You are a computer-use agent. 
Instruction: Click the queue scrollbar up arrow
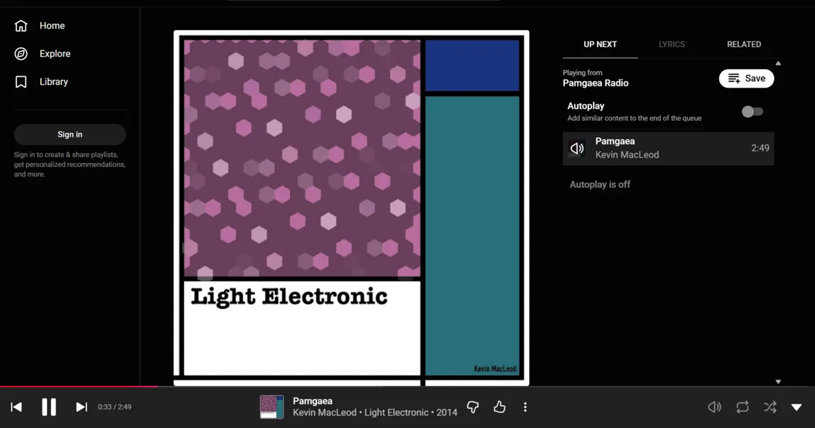point(778,63)
